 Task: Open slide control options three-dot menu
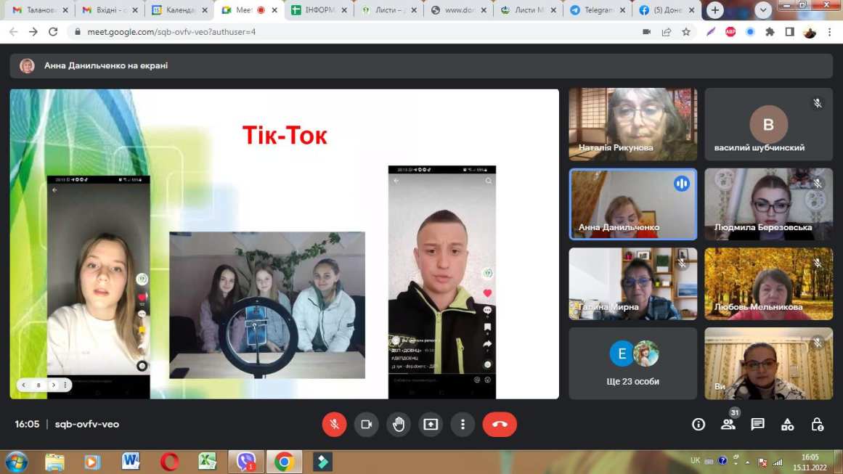pos(65,385)
